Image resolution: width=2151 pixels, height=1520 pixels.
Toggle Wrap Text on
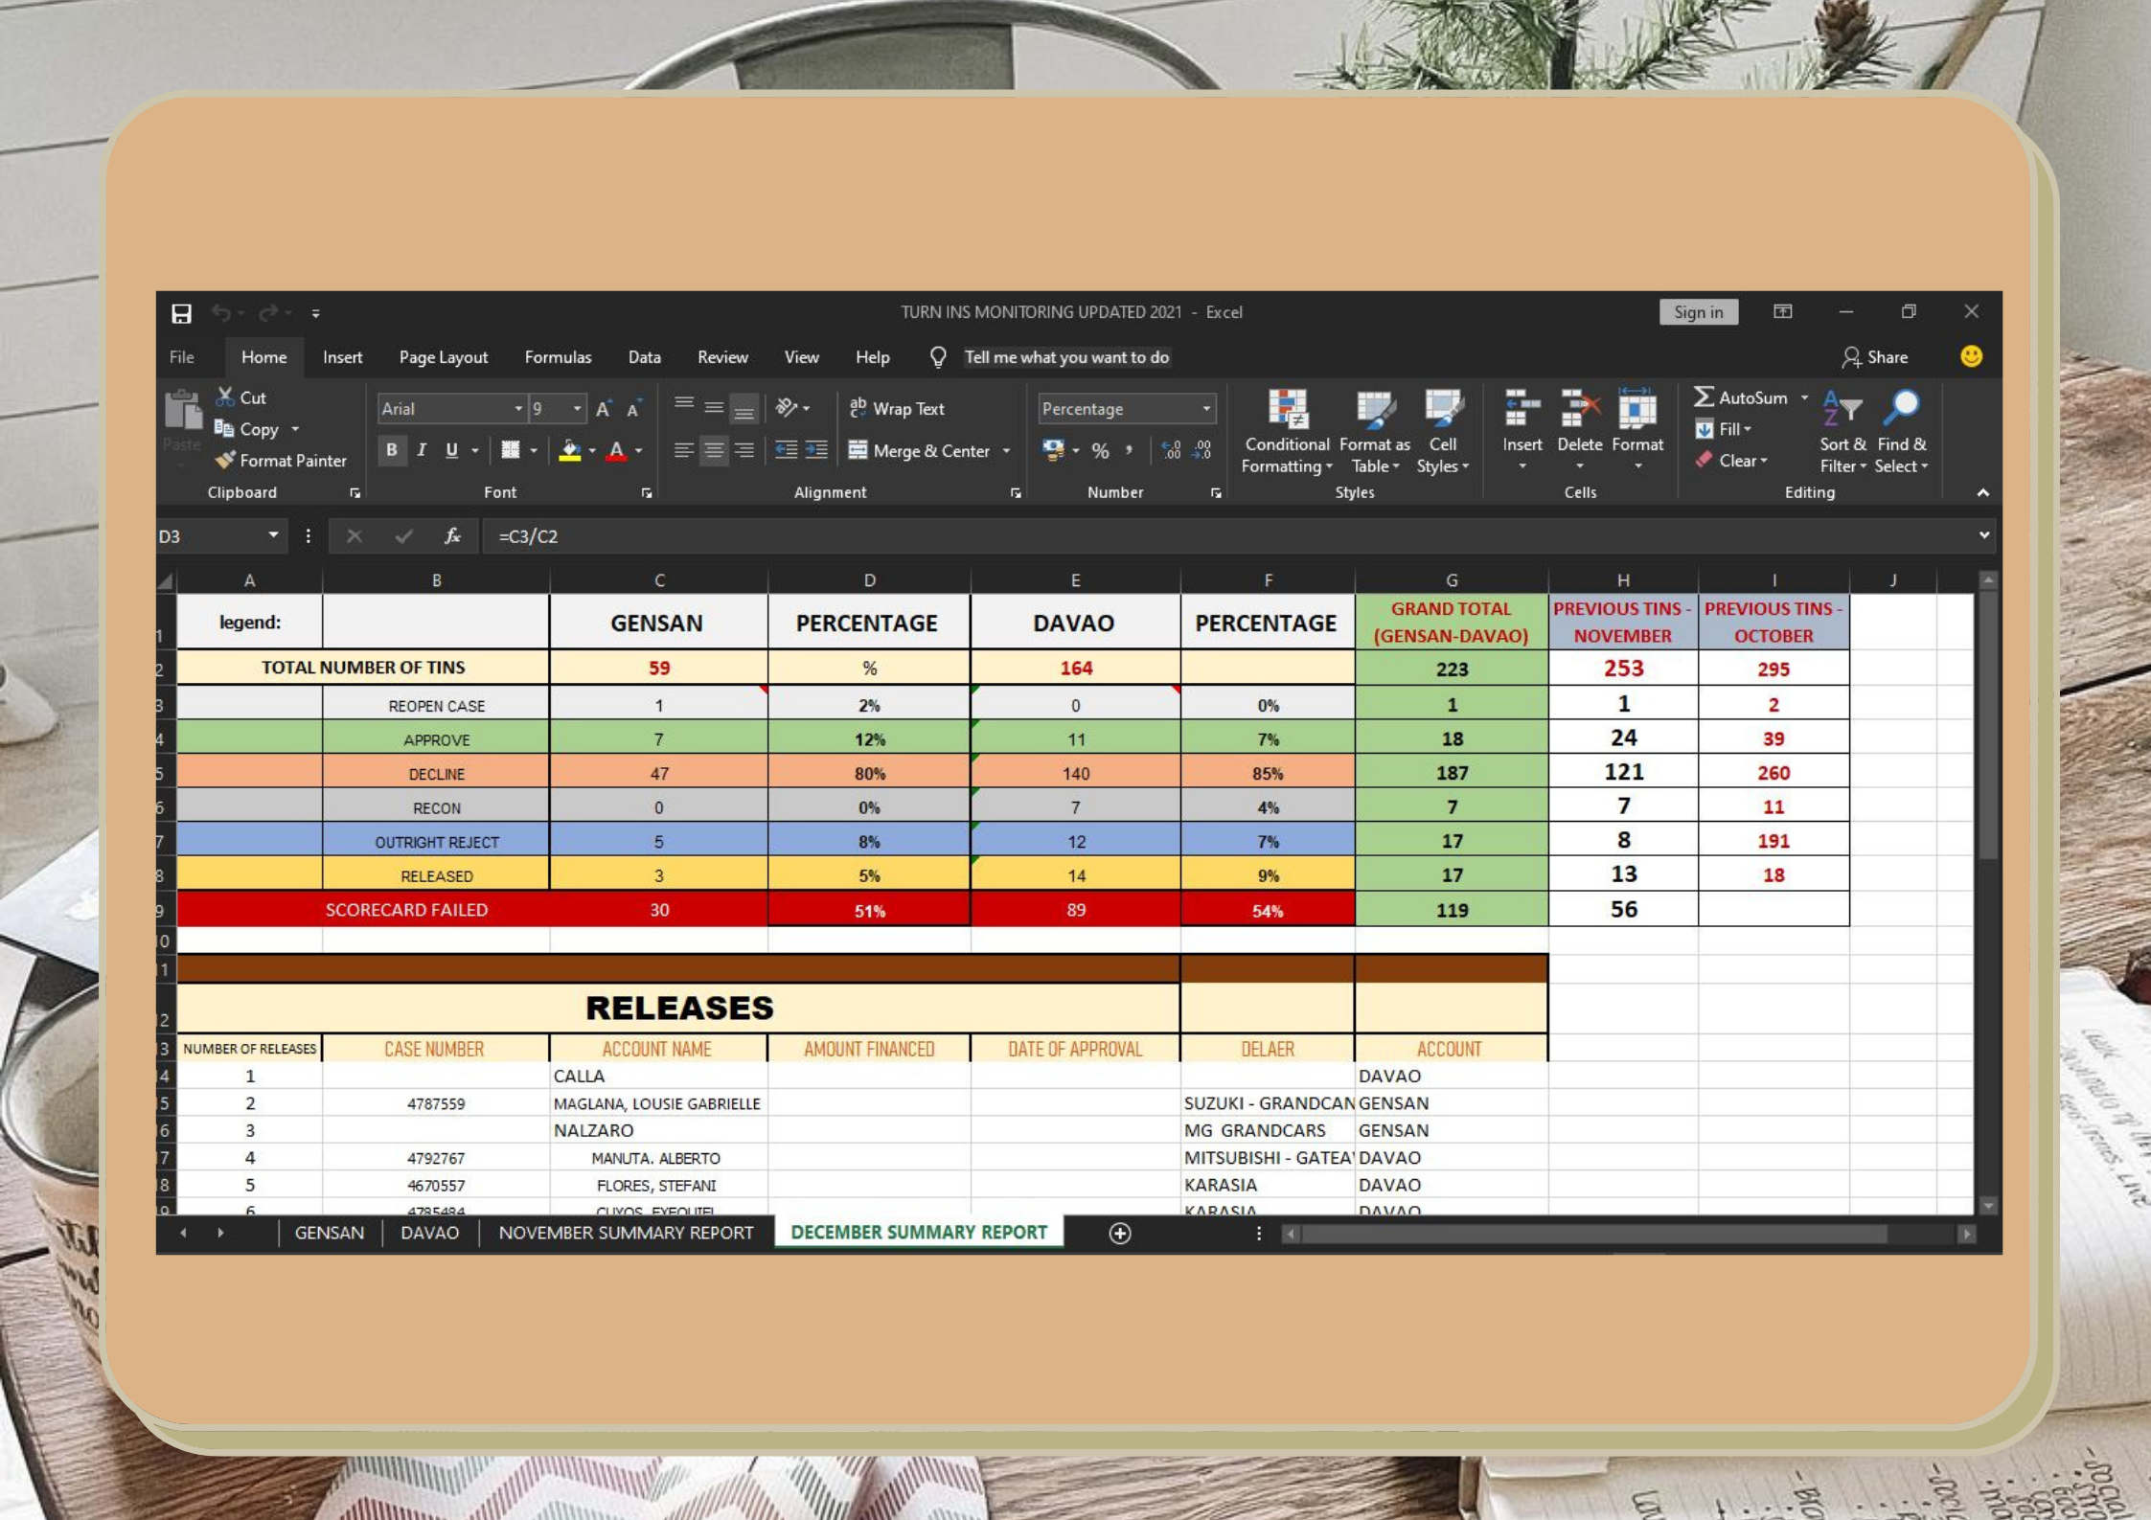click(x=897, y=409)
